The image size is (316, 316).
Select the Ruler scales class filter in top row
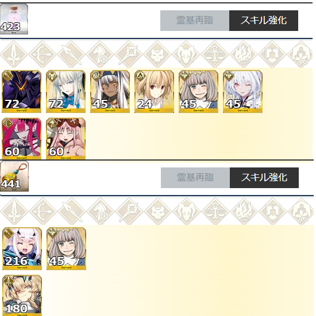(x=215, y=54)
